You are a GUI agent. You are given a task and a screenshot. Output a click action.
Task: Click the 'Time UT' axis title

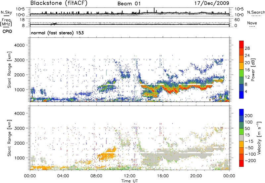click(130, 181)
